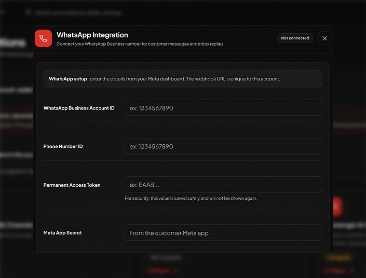Focus the Permanent Access Token field
The height and width of the screenshot is (278, 366).
point(223,185)
